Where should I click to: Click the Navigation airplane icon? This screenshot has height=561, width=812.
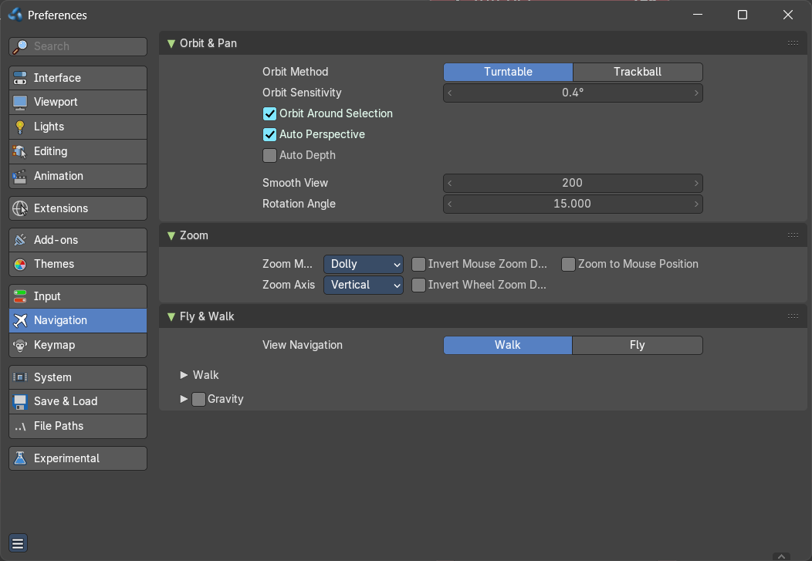(x=20, y=320)
